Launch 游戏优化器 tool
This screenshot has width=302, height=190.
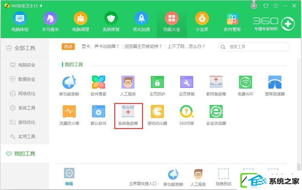(157, 115)
